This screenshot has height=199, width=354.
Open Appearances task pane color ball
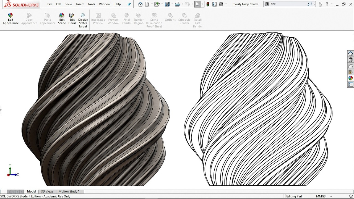click(x=351, y=78)
